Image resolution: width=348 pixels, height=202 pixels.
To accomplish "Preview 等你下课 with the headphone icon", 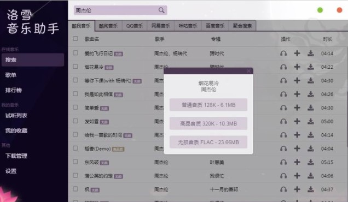I will [283, 81].
